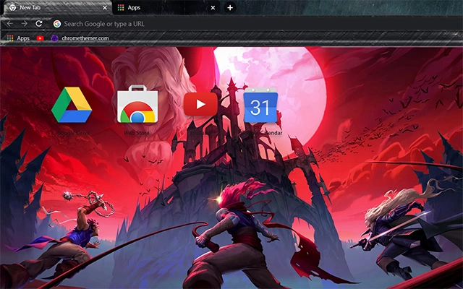Open the chromethemer.com bookmark

pos(80,38)
